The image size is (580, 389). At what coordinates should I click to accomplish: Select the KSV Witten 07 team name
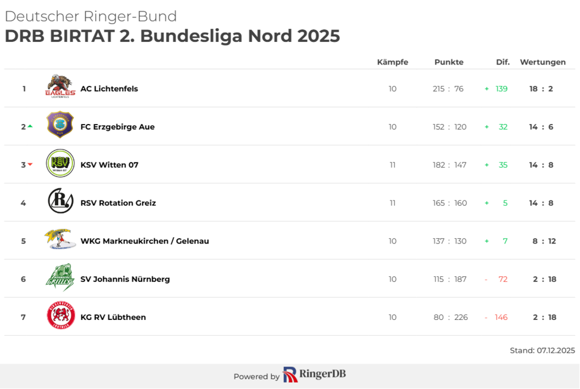coord(109,165)
